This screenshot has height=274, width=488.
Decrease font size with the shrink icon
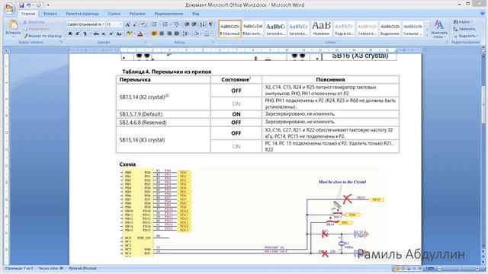click(134, 24)
